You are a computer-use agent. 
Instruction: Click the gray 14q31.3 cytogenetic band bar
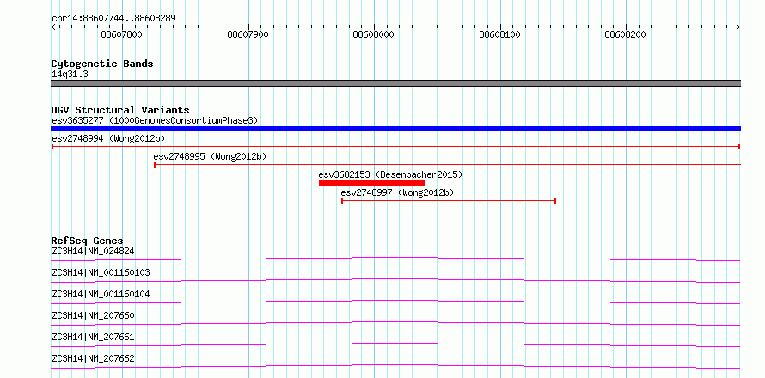pos(395,83)
